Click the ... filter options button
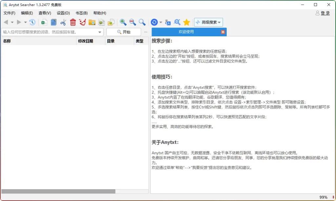Viewport: 336px width, 201px height. point(146,32)
